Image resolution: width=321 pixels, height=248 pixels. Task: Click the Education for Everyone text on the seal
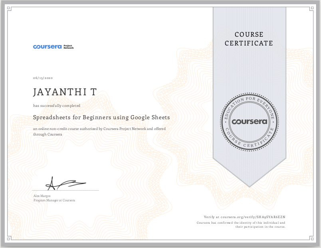point(249,103)
